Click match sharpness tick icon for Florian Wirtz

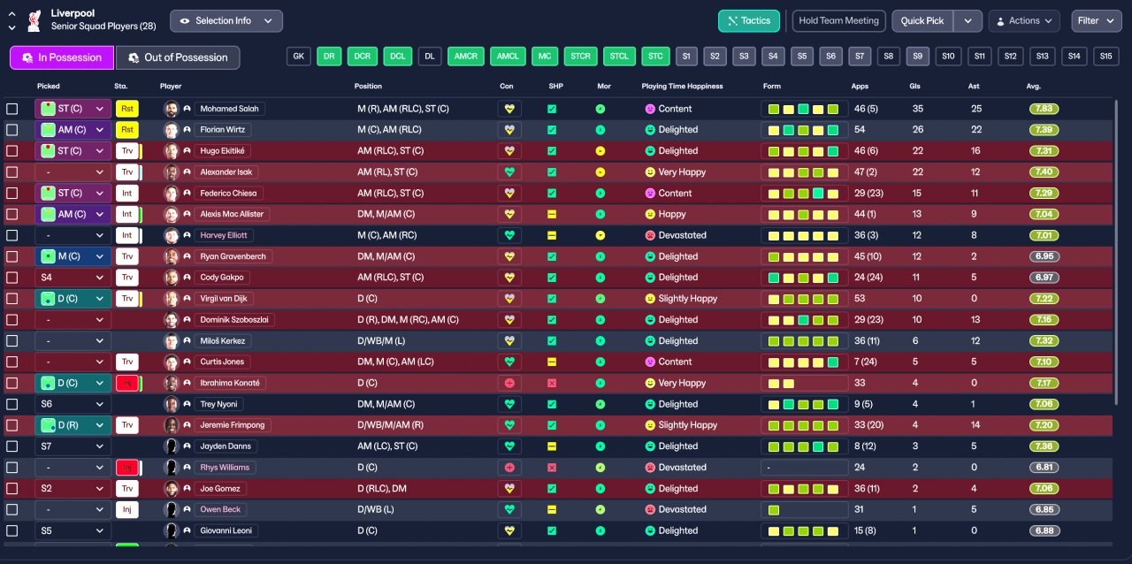click(x=552, y=130)
